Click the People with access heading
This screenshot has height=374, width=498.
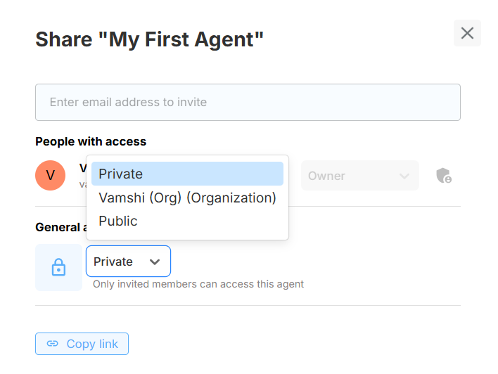(x=91, y=141)
